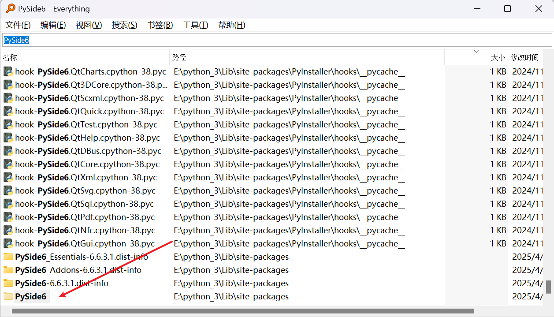The height and width of the screenshot is (317, 554).
Task: Select the hook-PySide6.QtPdf.cpython-38.pyc file name
Action: point(85,217)
